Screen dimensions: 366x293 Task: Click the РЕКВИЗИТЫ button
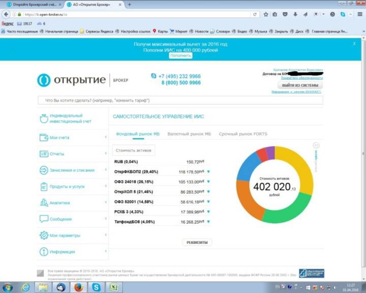pos(197,243)
